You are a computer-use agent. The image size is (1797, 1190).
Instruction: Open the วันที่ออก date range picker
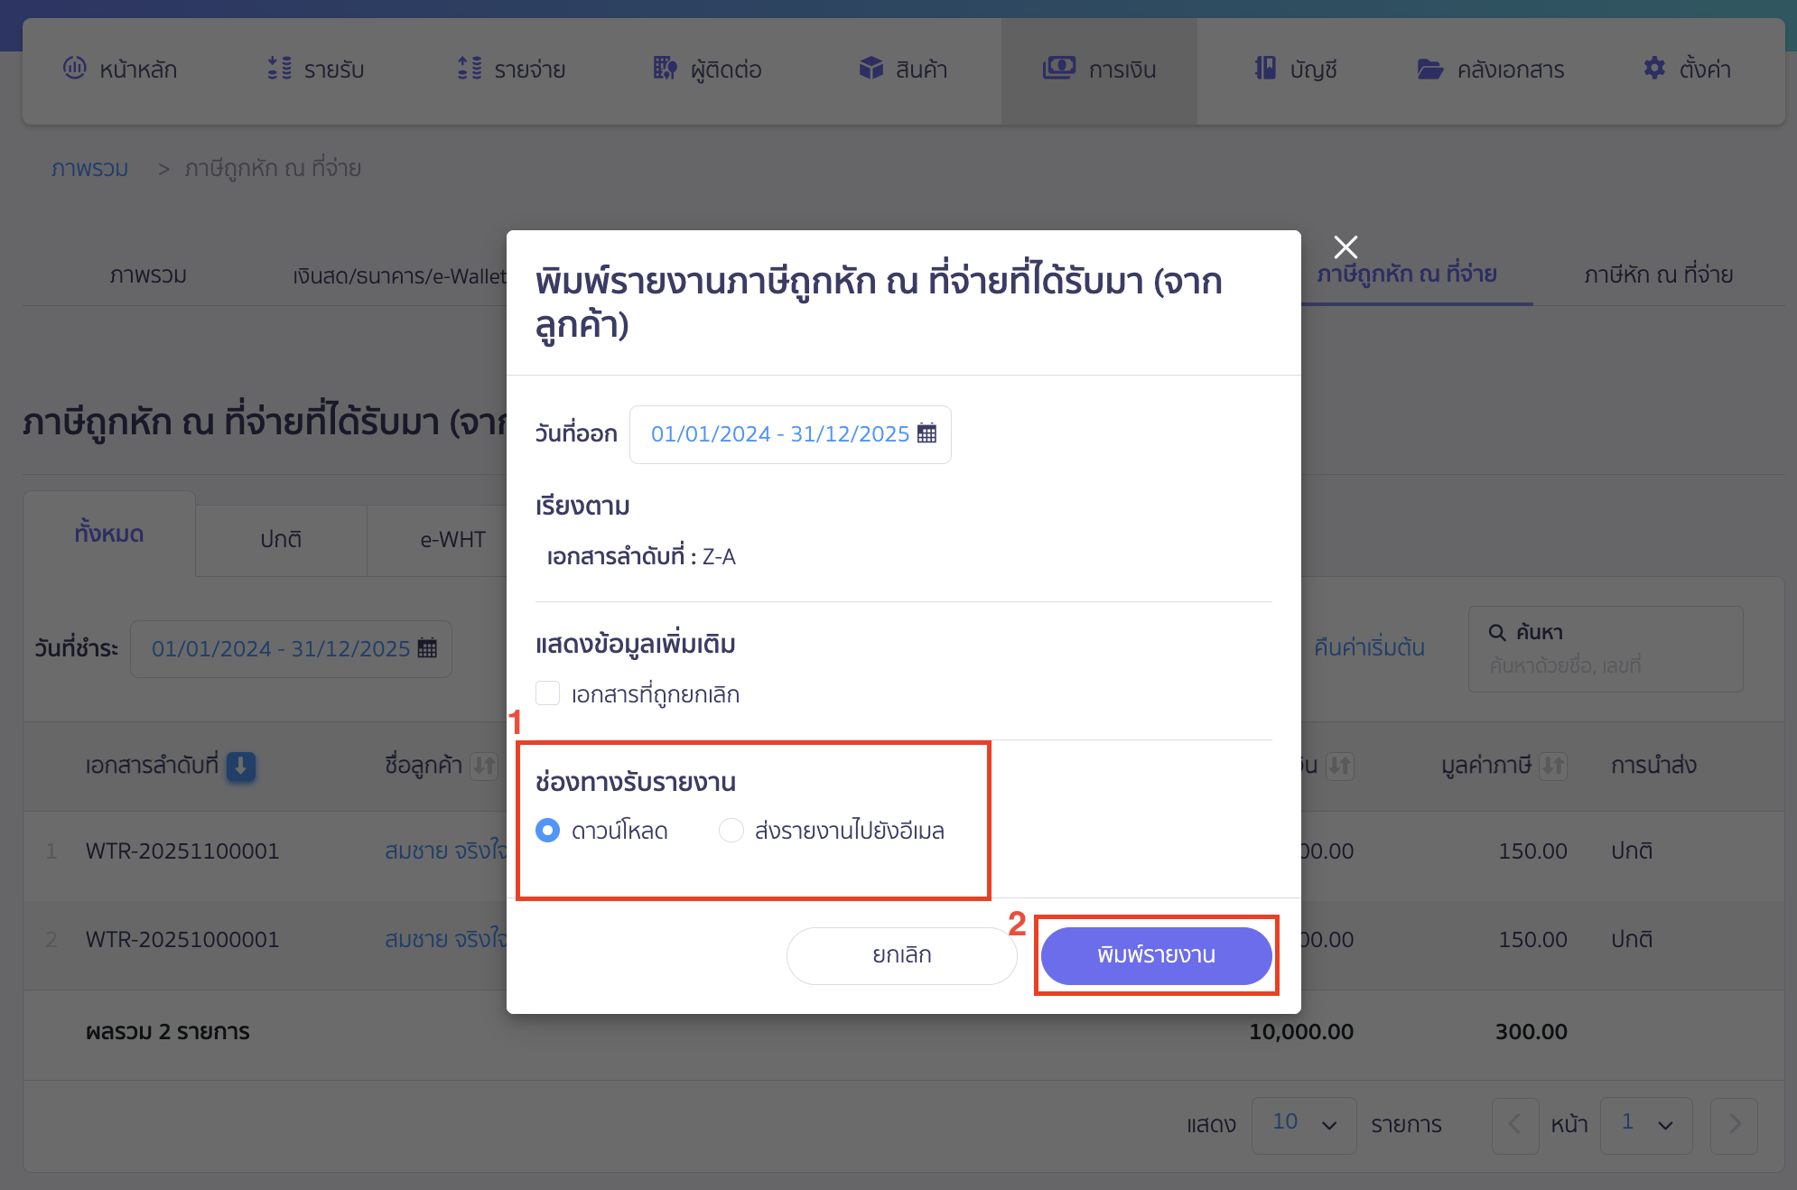point(789,434)
